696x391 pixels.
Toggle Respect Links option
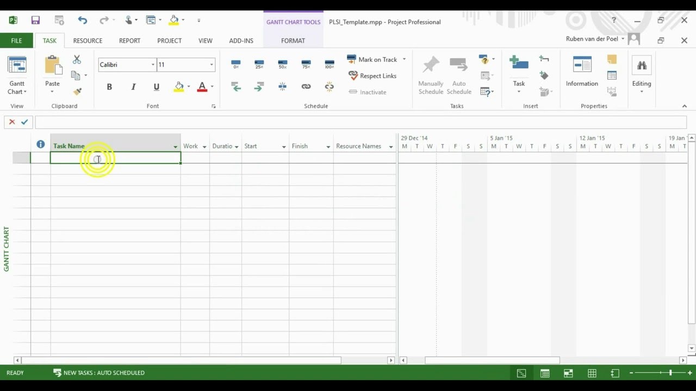(x=372, y=76)
